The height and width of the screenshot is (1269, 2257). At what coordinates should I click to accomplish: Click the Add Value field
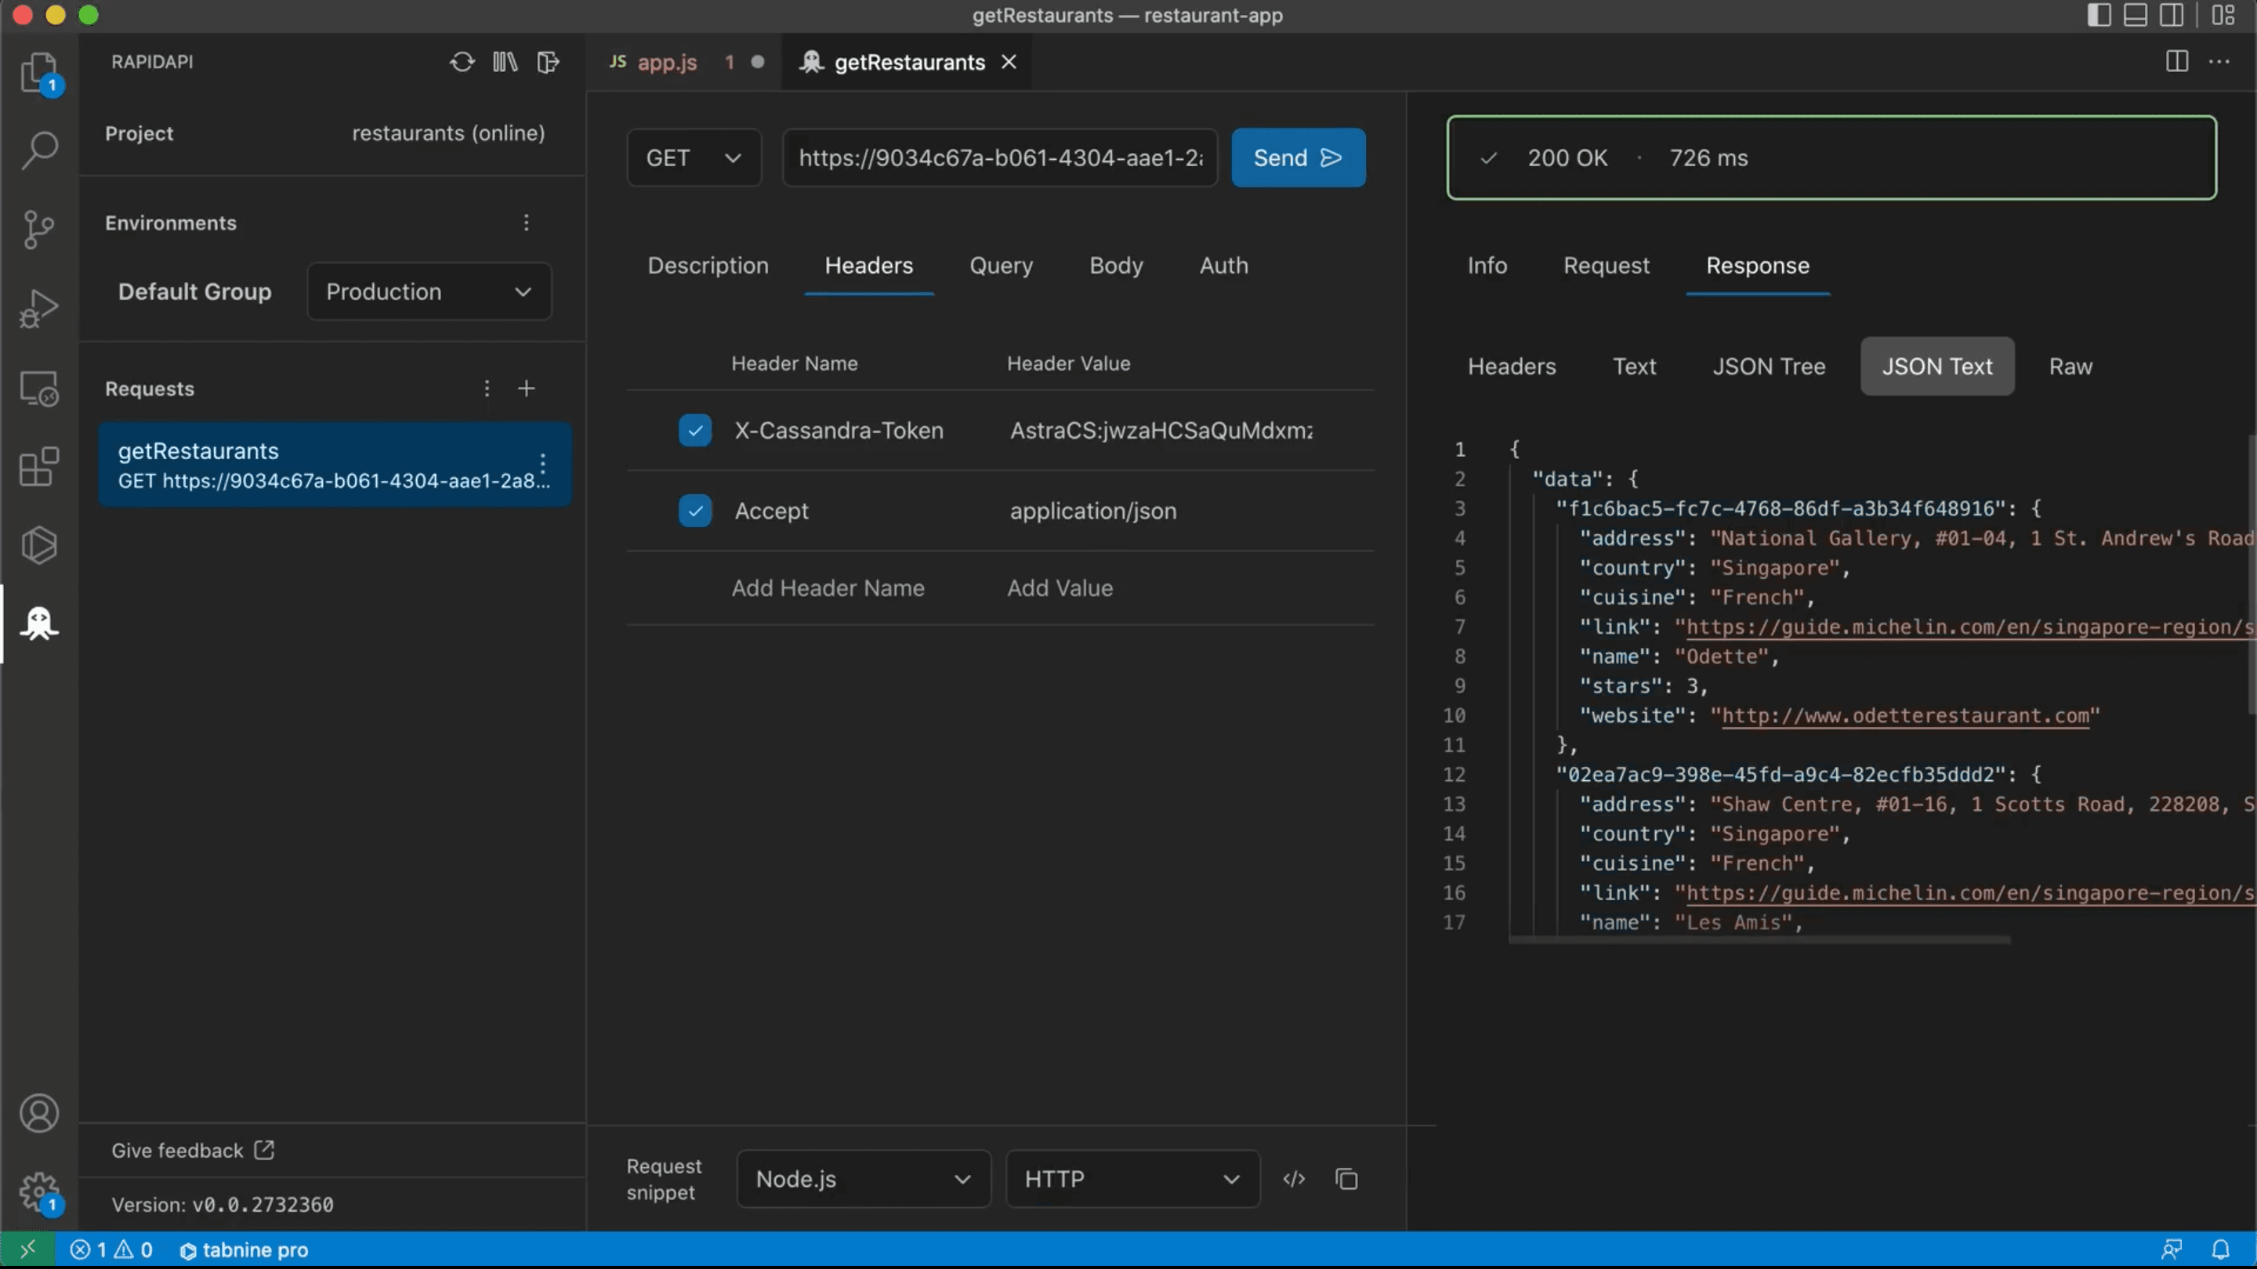pos(1060,587)
